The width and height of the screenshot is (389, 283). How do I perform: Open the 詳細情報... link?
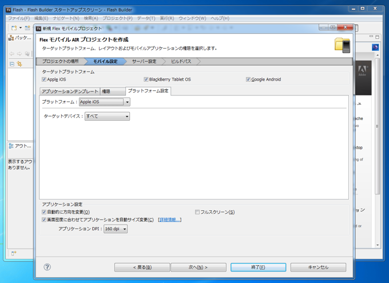[x=170, y=220]
